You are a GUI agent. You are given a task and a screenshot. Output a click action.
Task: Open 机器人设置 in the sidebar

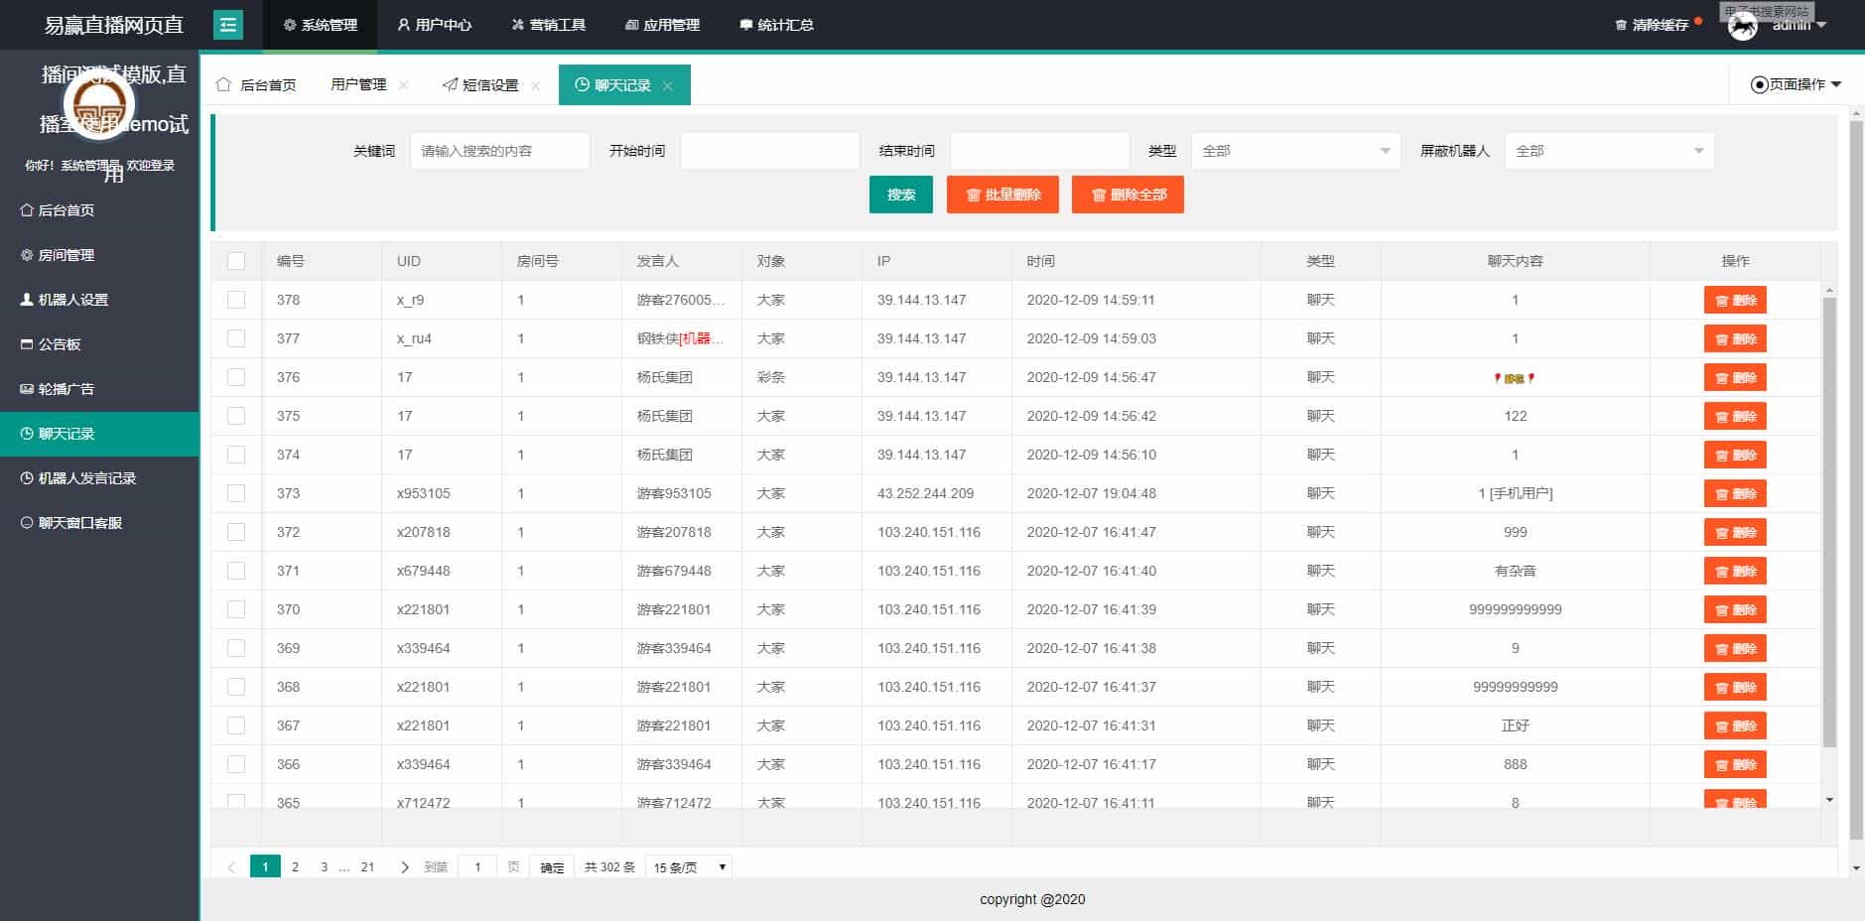coord(99,300)
